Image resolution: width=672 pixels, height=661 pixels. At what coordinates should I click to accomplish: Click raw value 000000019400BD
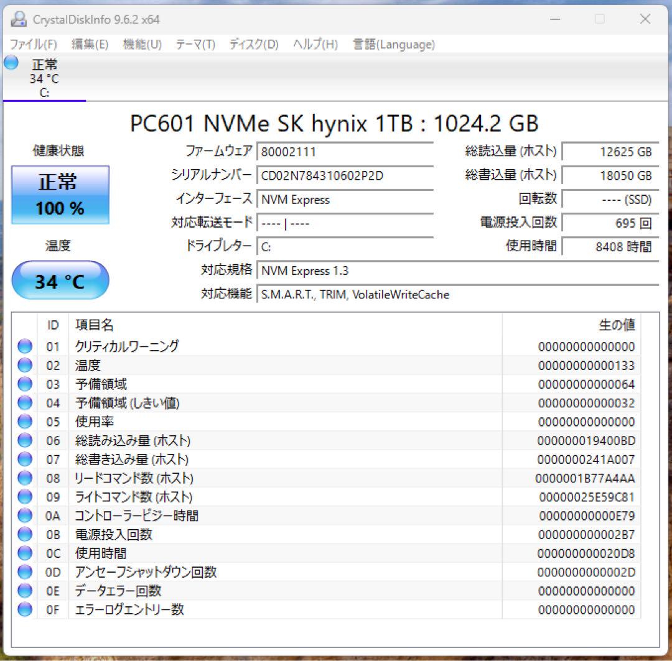(x=586, y=441)
